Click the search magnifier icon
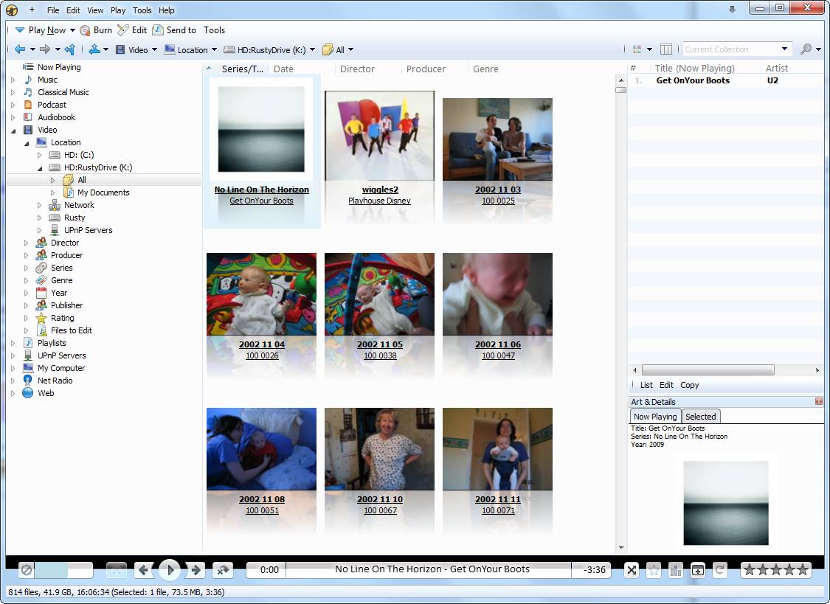830x604 pixels. 806,49
